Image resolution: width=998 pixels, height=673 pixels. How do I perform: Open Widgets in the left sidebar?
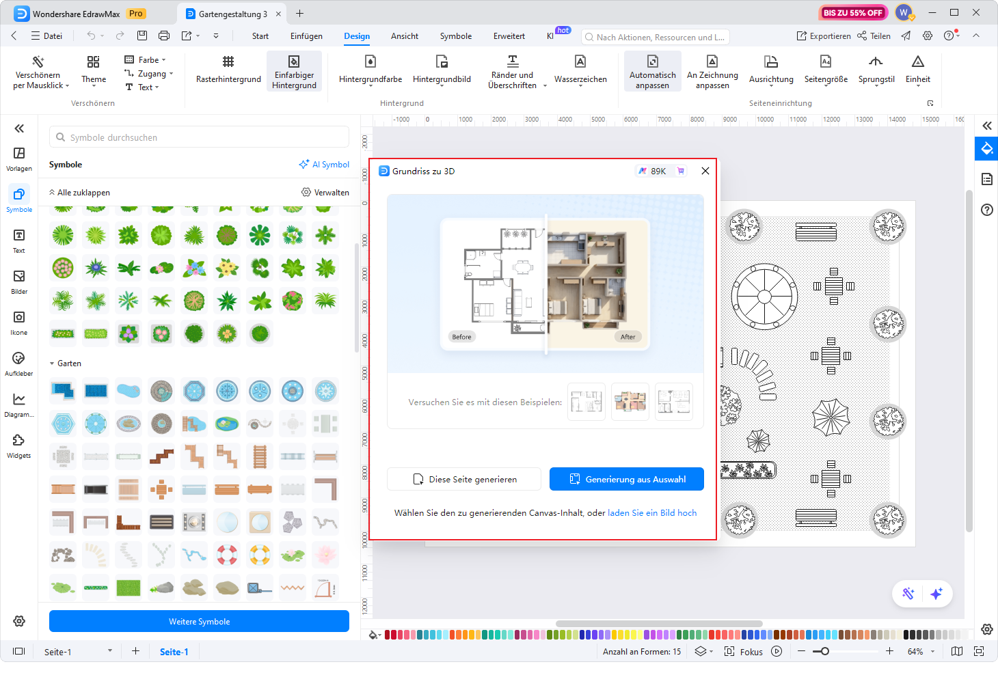[19, 445]
